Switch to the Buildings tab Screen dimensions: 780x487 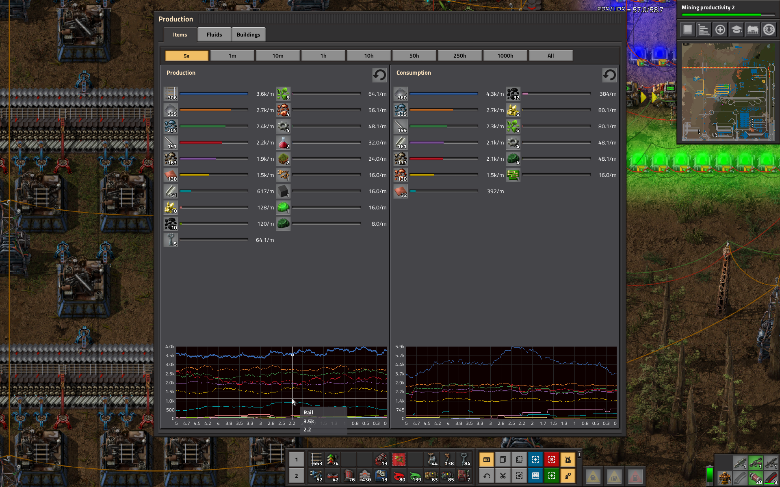coord(248,34)
